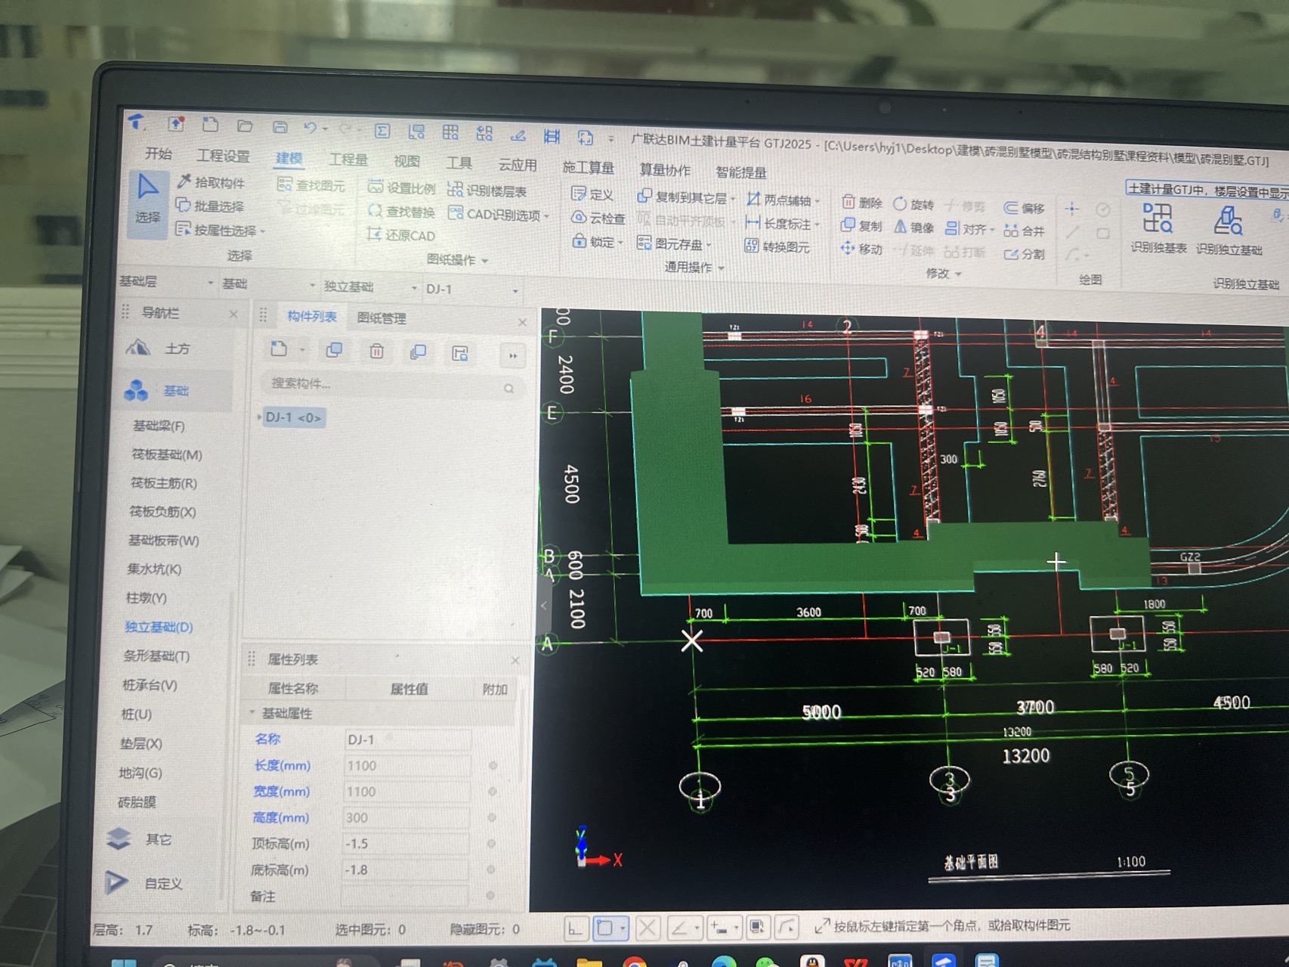
Task: Click the new component icon in 构件列表
Action: [x=279, y=349]
